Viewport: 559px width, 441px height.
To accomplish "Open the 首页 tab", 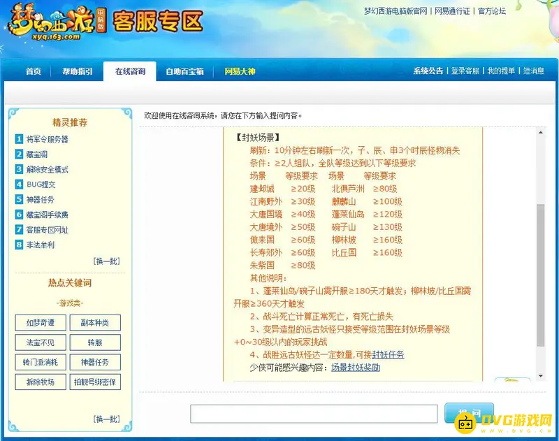I will pyautogui.click(x=33, y=71).
